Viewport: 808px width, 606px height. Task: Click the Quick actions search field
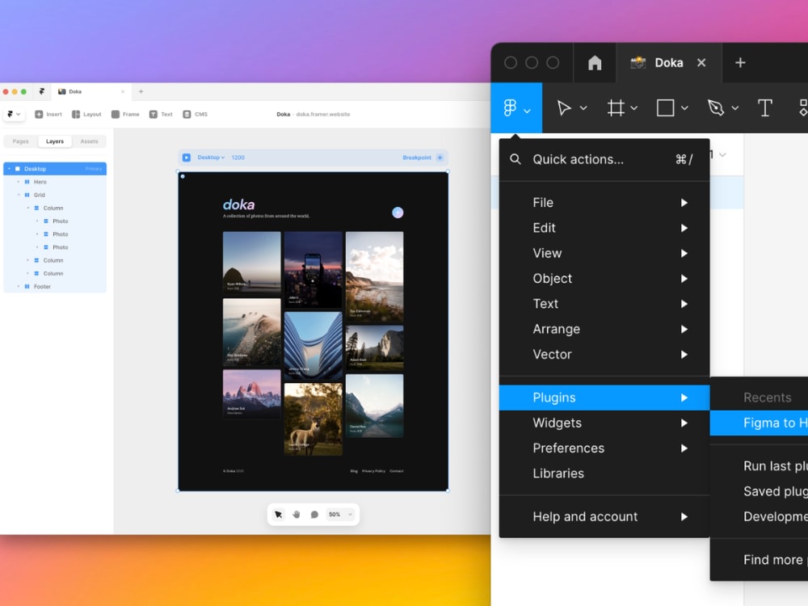(604, 159)
